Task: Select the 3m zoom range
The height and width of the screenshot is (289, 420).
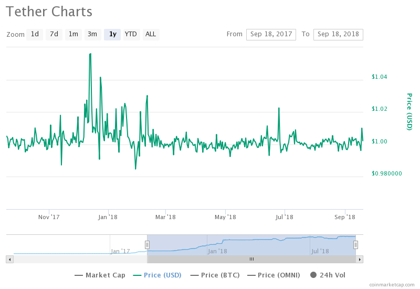Action: coord(93,34)
